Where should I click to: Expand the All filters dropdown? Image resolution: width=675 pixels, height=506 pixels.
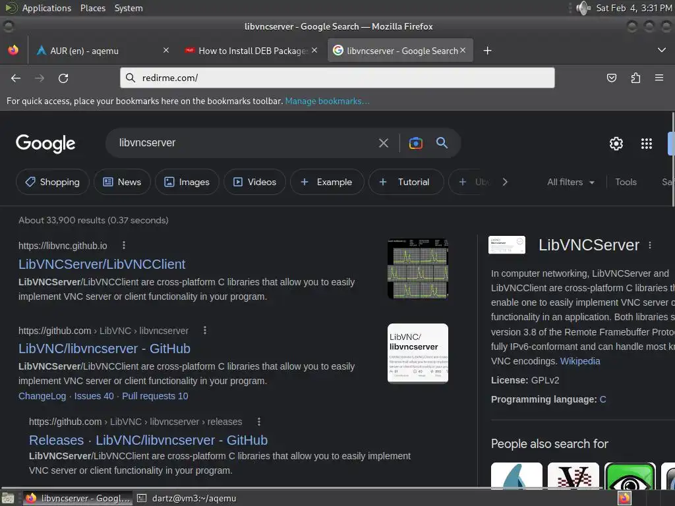point(571,182)
